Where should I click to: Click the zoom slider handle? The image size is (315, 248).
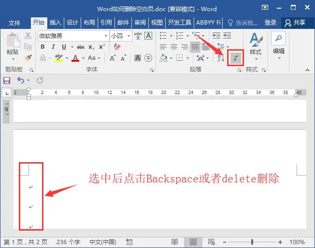tap(252, 242)
